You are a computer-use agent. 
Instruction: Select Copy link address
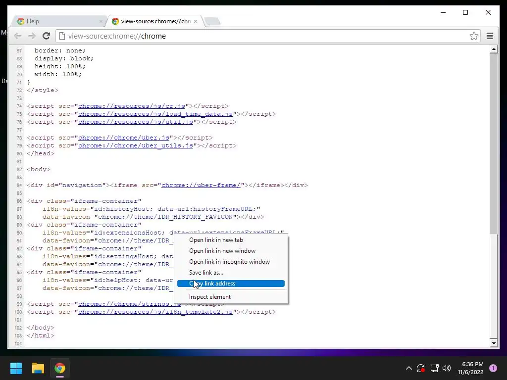click(231, 284)
